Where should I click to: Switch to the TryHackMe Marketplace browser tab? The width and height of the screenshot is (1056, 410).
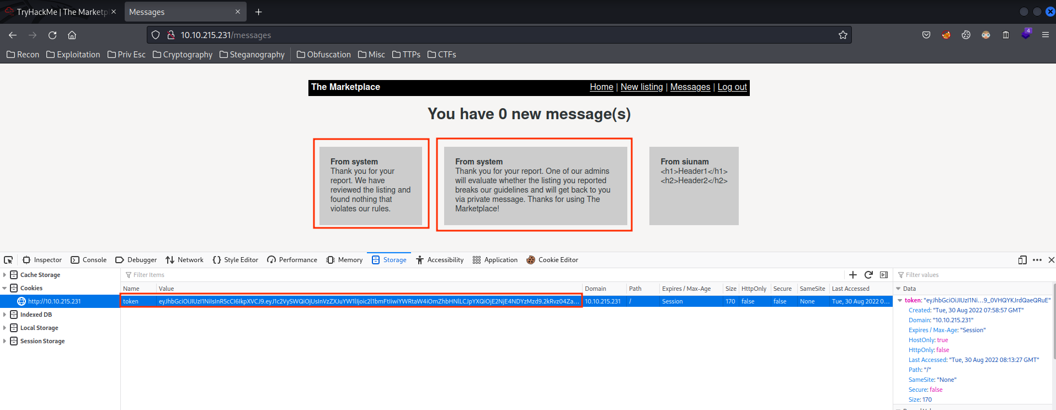pyautogui.click(x=61, y=12)
